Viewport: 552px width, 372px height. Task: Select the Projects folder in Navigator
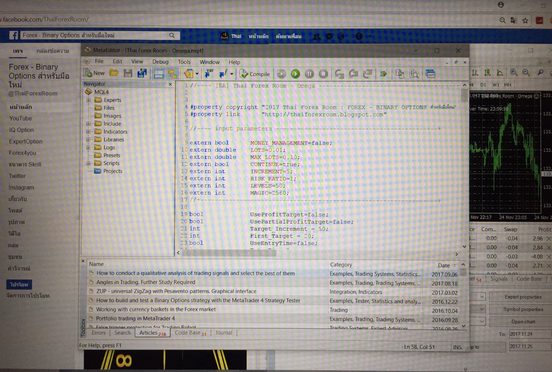(x=108, y=171)
